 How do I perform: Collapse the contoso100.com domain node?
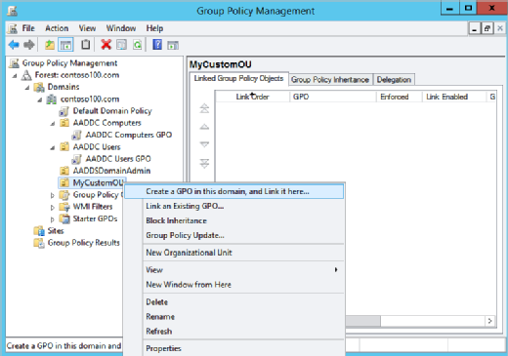(x=40, y=99)
